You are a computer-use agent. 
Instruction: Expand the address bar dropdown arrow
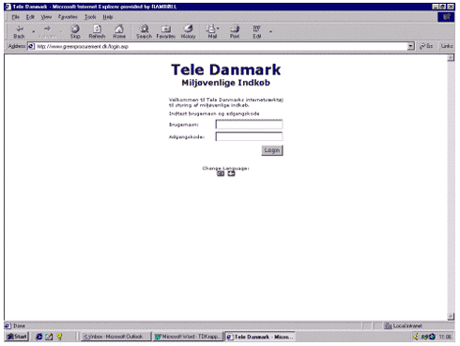click(x=411, y=46)
